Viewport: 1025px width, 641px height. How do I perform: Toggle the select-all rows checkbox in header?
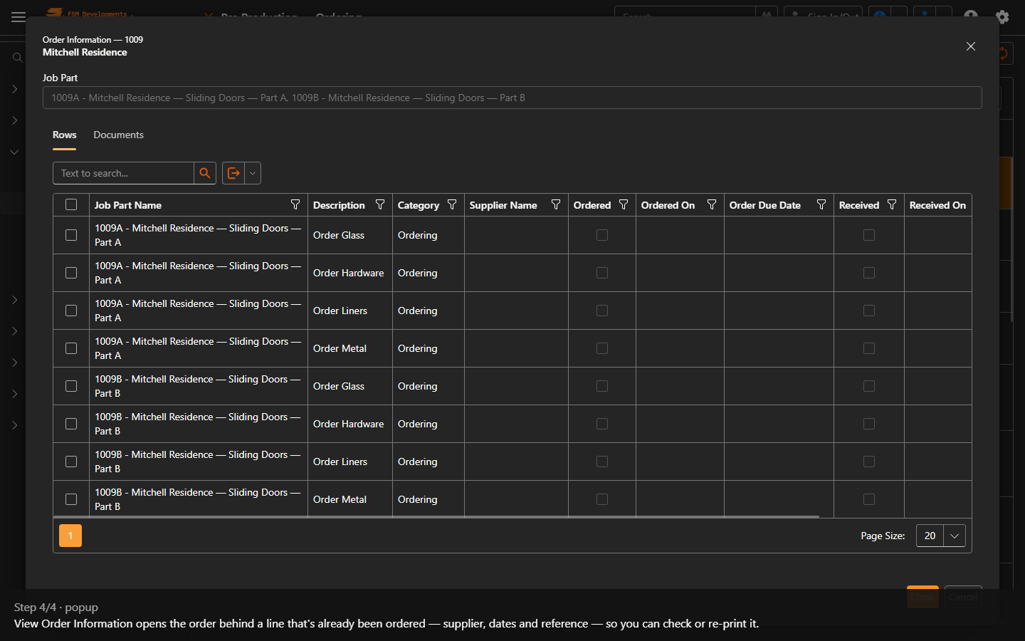(x=71, y=205)
